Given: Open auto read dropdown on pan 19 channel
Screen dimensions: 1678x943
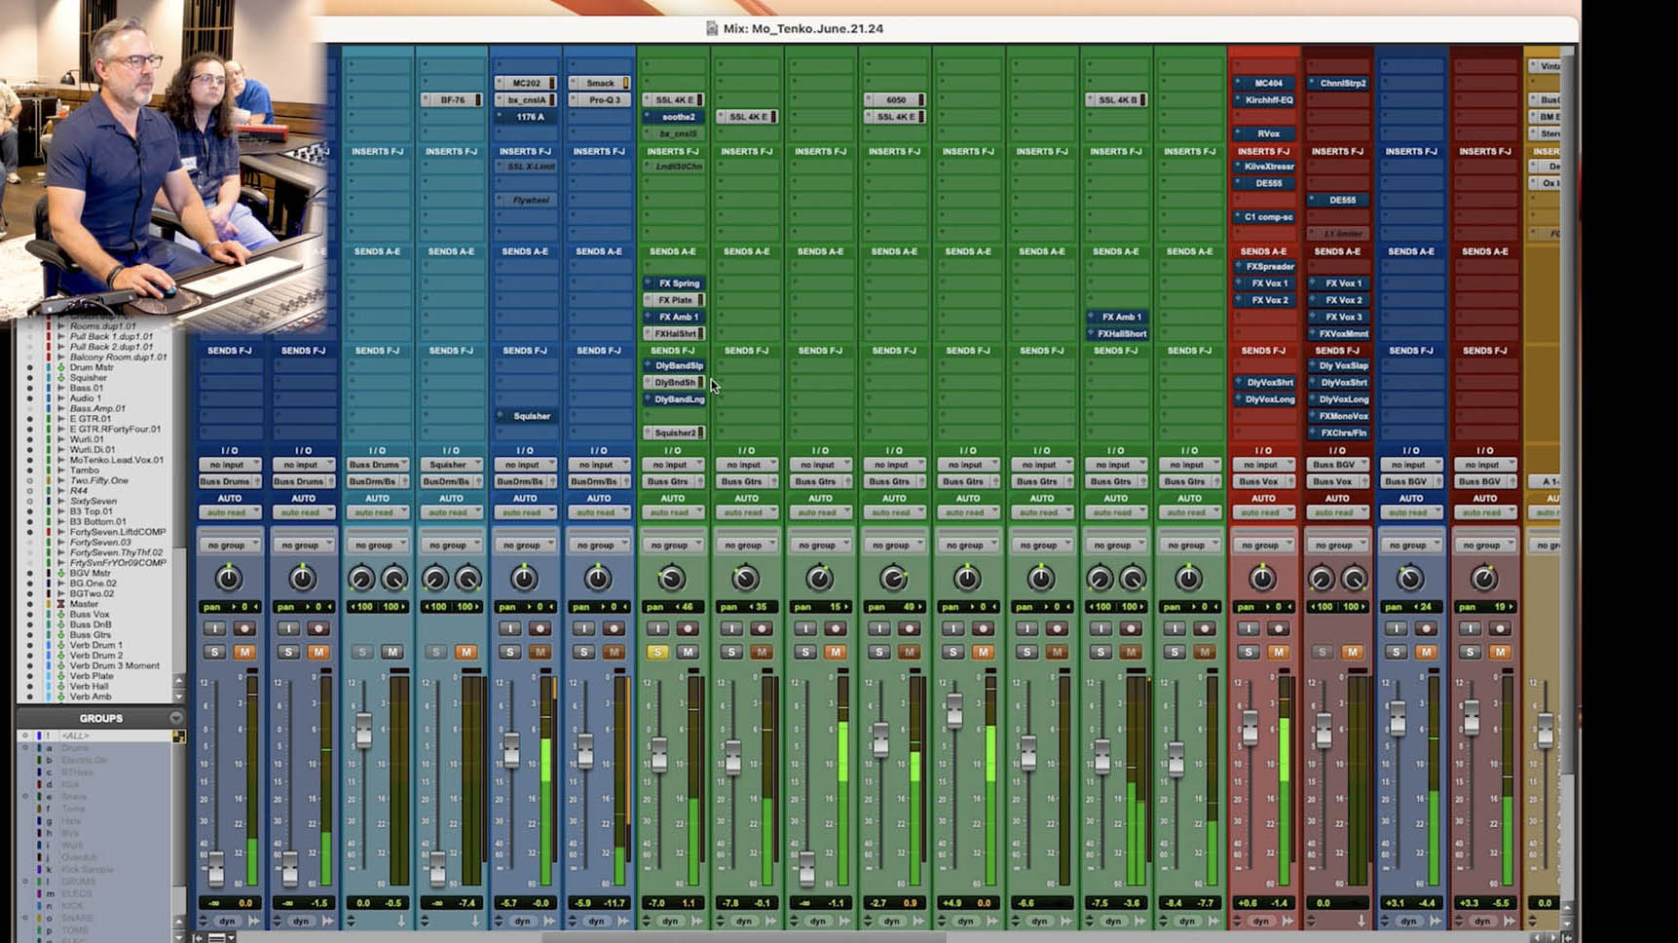Looking at the screenshot, I should [1484, 512].
